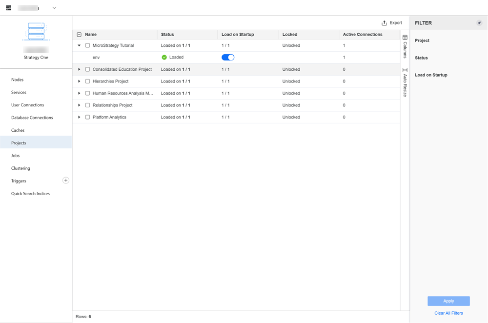Open the Nodes section in the sidebar
The height and width of the screenshot is (323, 488).
(18, 80)
